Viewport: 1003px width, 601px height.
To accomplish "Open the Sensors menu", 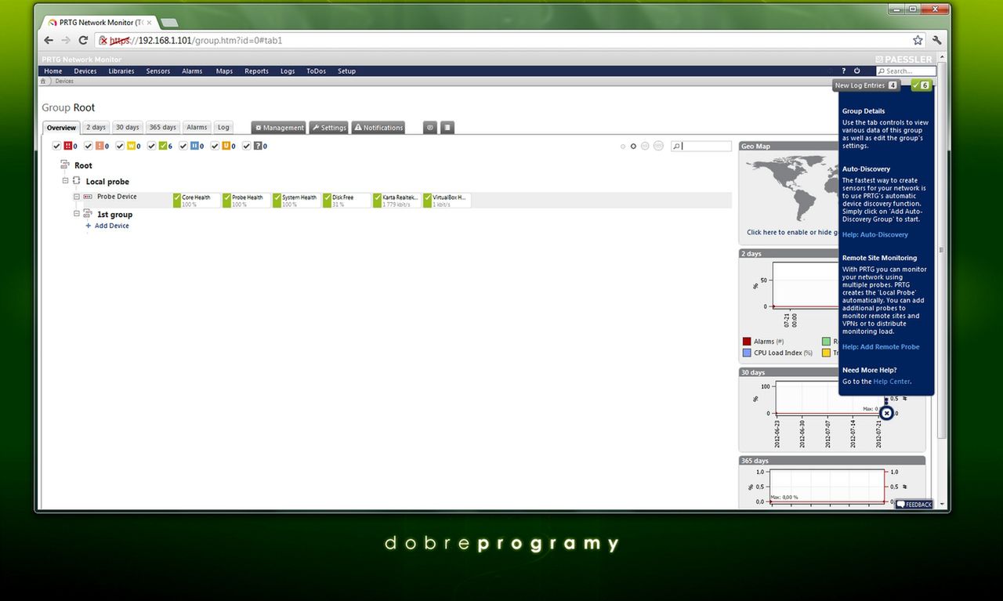I will [158, 71].
